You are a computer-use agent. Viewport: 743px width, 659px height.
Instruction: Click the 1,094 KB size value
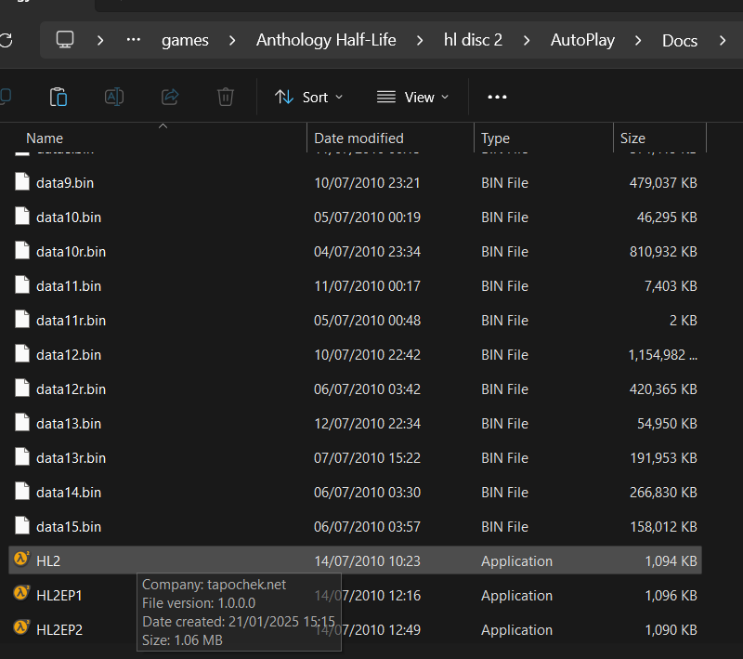[671, 560]
